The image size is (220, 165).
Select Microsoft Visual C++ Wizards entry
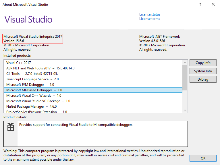93,96
